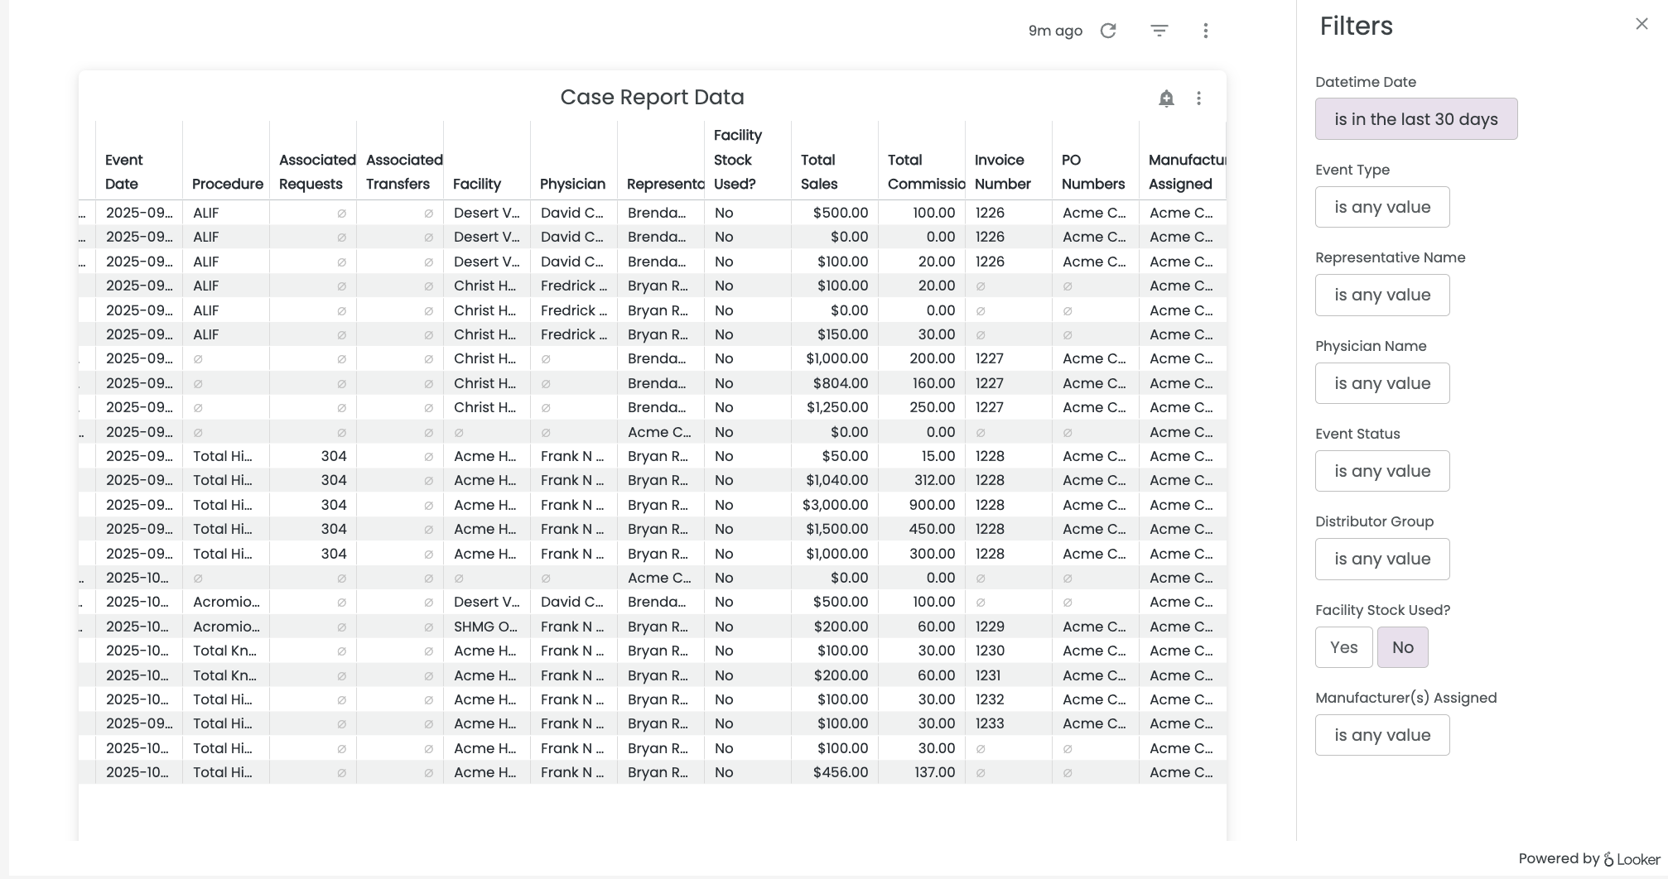Toggle the No option for Facility Stock Used
The image size is (1668, 879).
[1402, 647]
